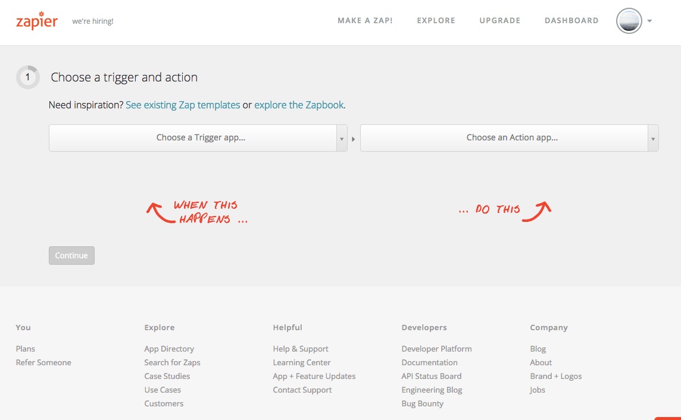Click the Trigger app dropdown arrow
The height and width of the screenshot is (420, 681).
point(342,139)
